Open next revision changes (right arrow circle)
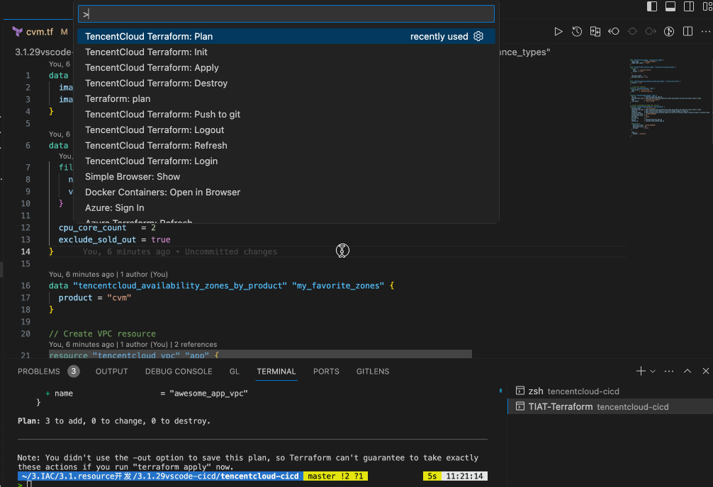Image resolution: width=713 pixels, height=487 pixels. click(651, 31)
